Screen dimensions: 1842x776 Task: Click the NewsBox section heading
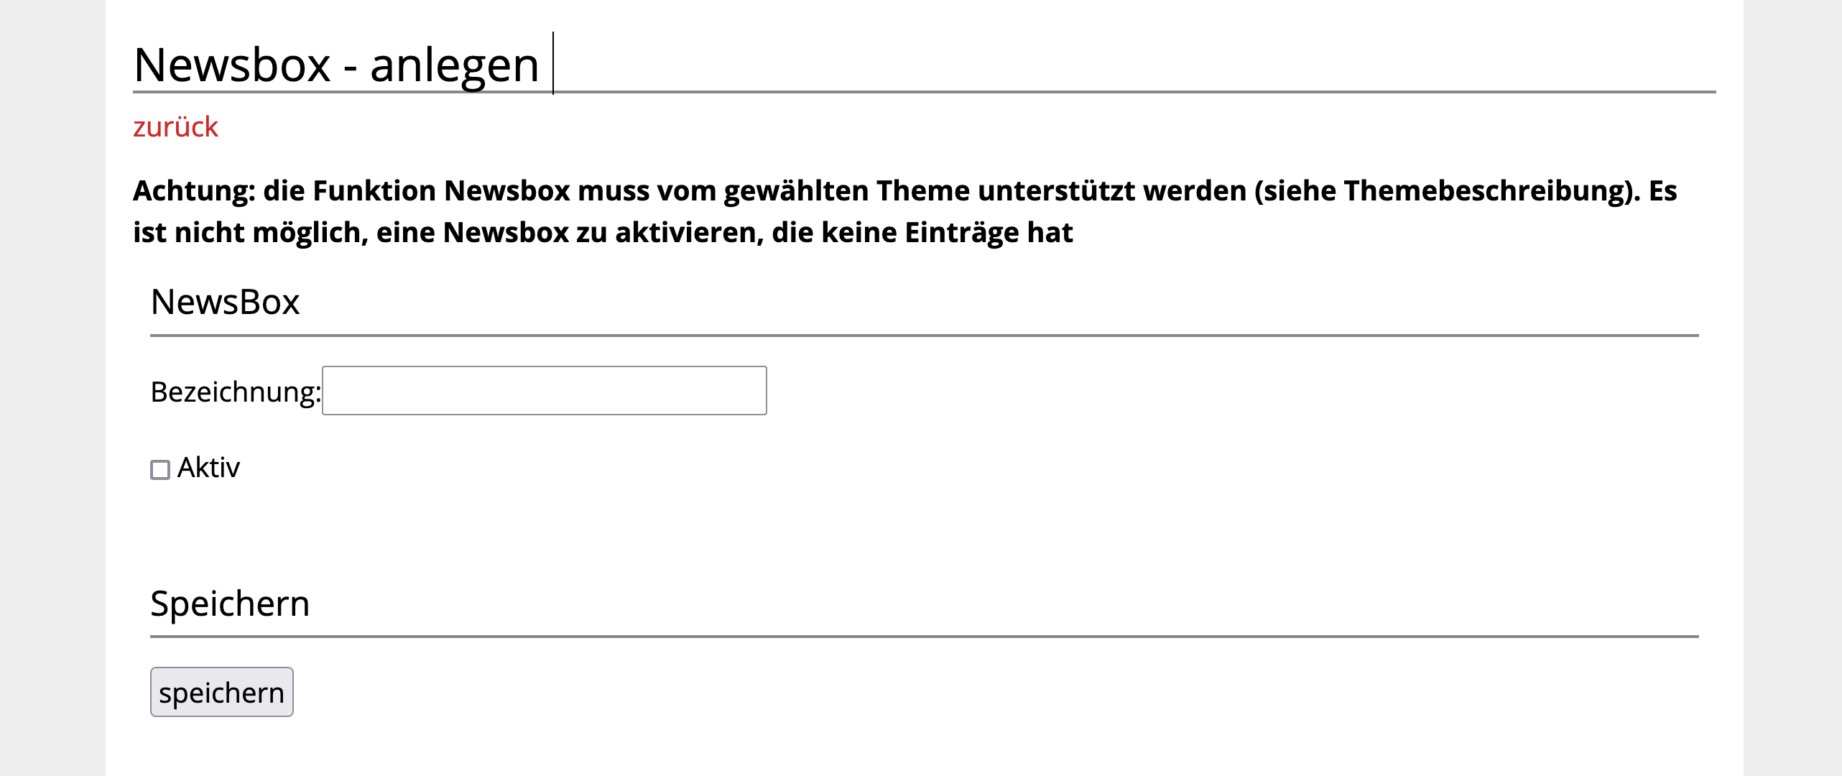pos(225,302)
